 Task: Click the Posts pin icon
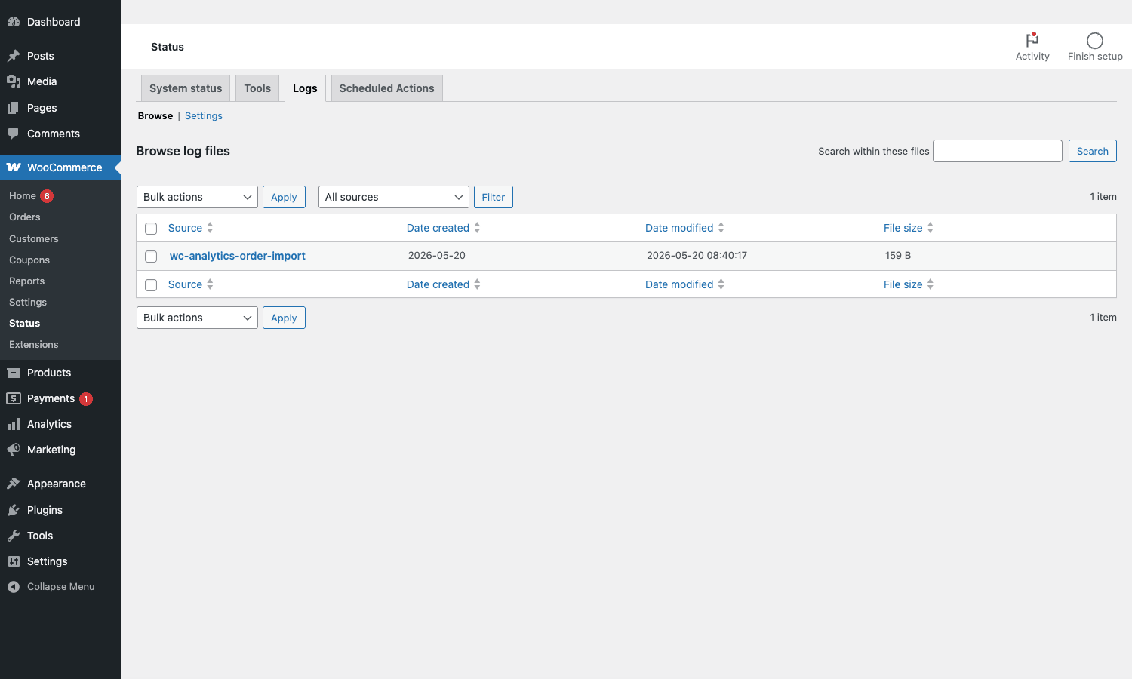coord(14,56)
